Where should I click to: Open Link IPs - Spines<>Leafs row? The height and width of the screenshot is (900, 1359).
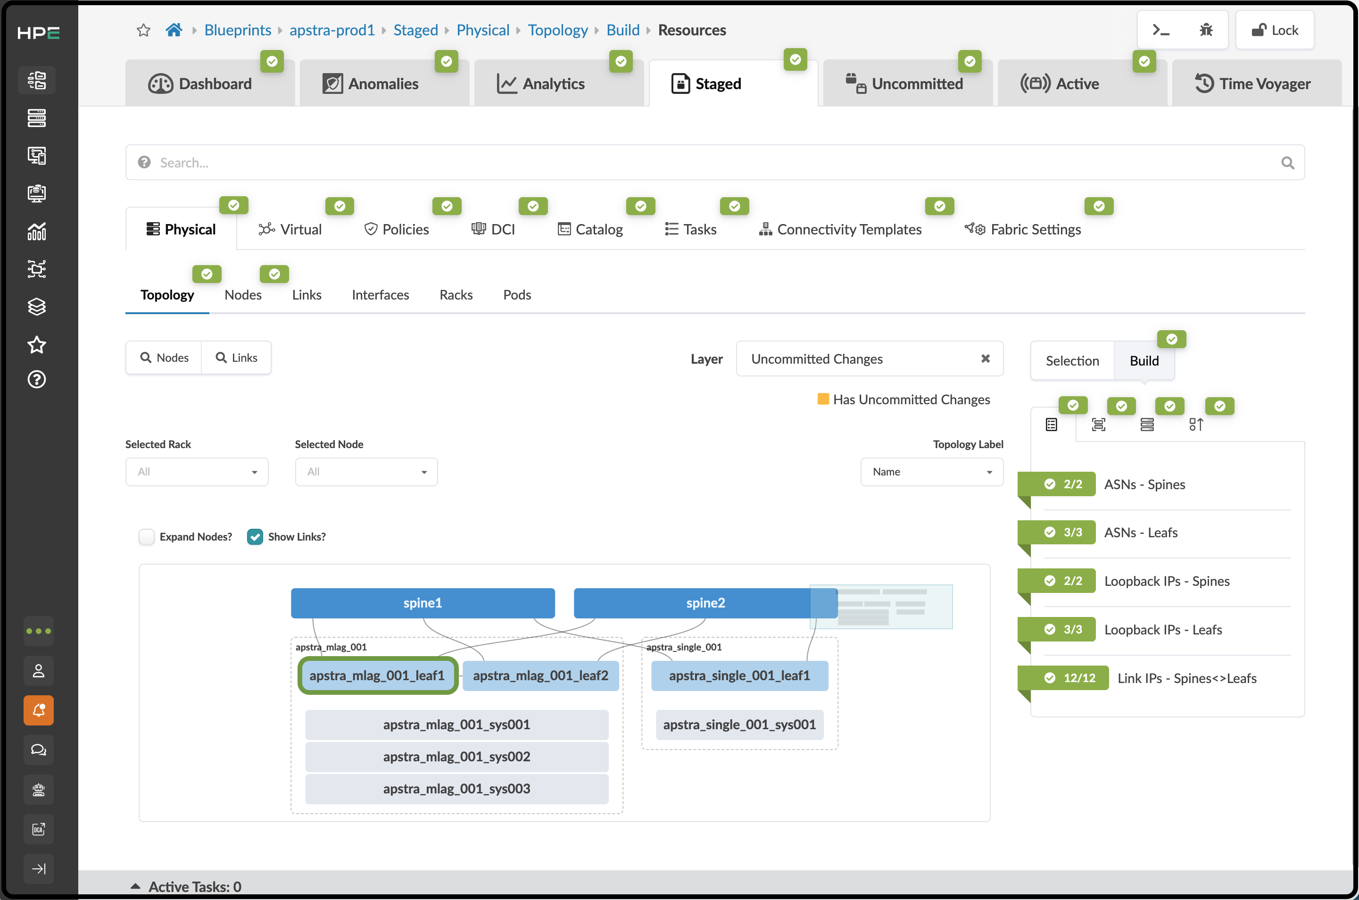1155,678
